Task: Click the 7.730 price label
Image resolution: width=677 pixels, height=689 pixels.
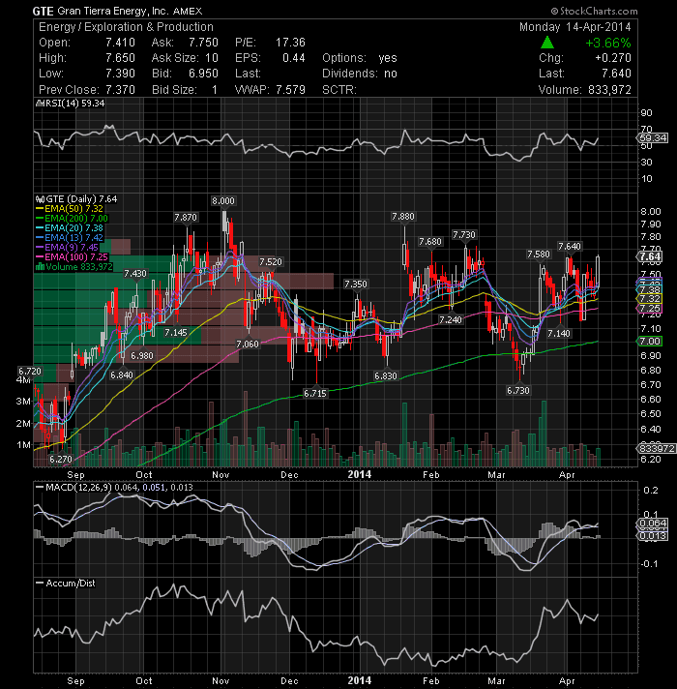Action: click(x=464, y=234)
